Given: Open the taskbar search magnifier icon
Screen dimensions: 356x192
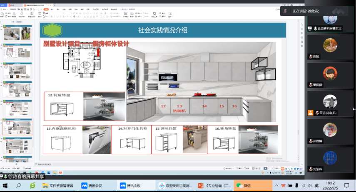Looking at the screenshot, I should [19, 185].
